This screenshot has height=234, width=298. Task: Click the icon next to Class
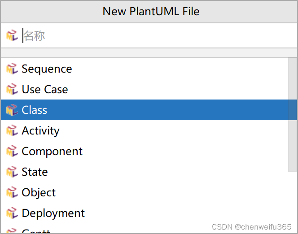tap(12, 110)
